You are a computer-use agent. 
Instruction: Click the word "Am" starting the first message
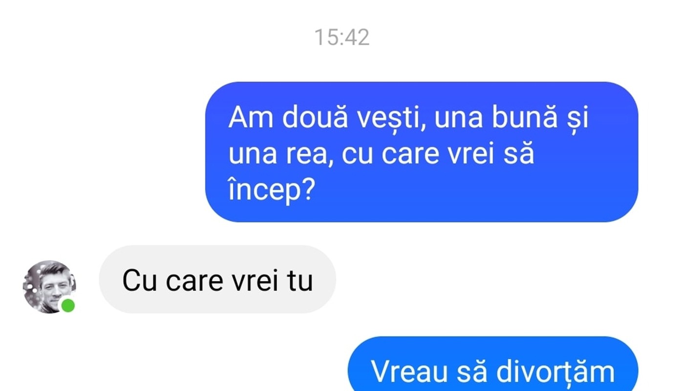[251, 118]
